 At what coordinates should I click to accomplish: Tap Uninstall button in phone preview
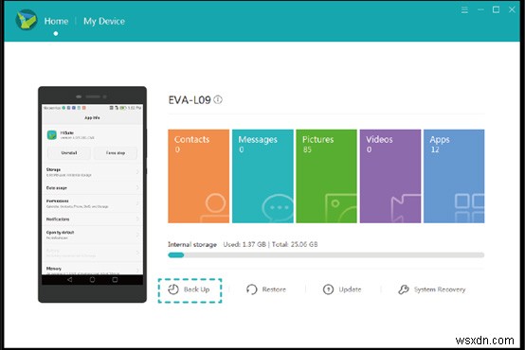pyautogui.click(x=69, y=152)
